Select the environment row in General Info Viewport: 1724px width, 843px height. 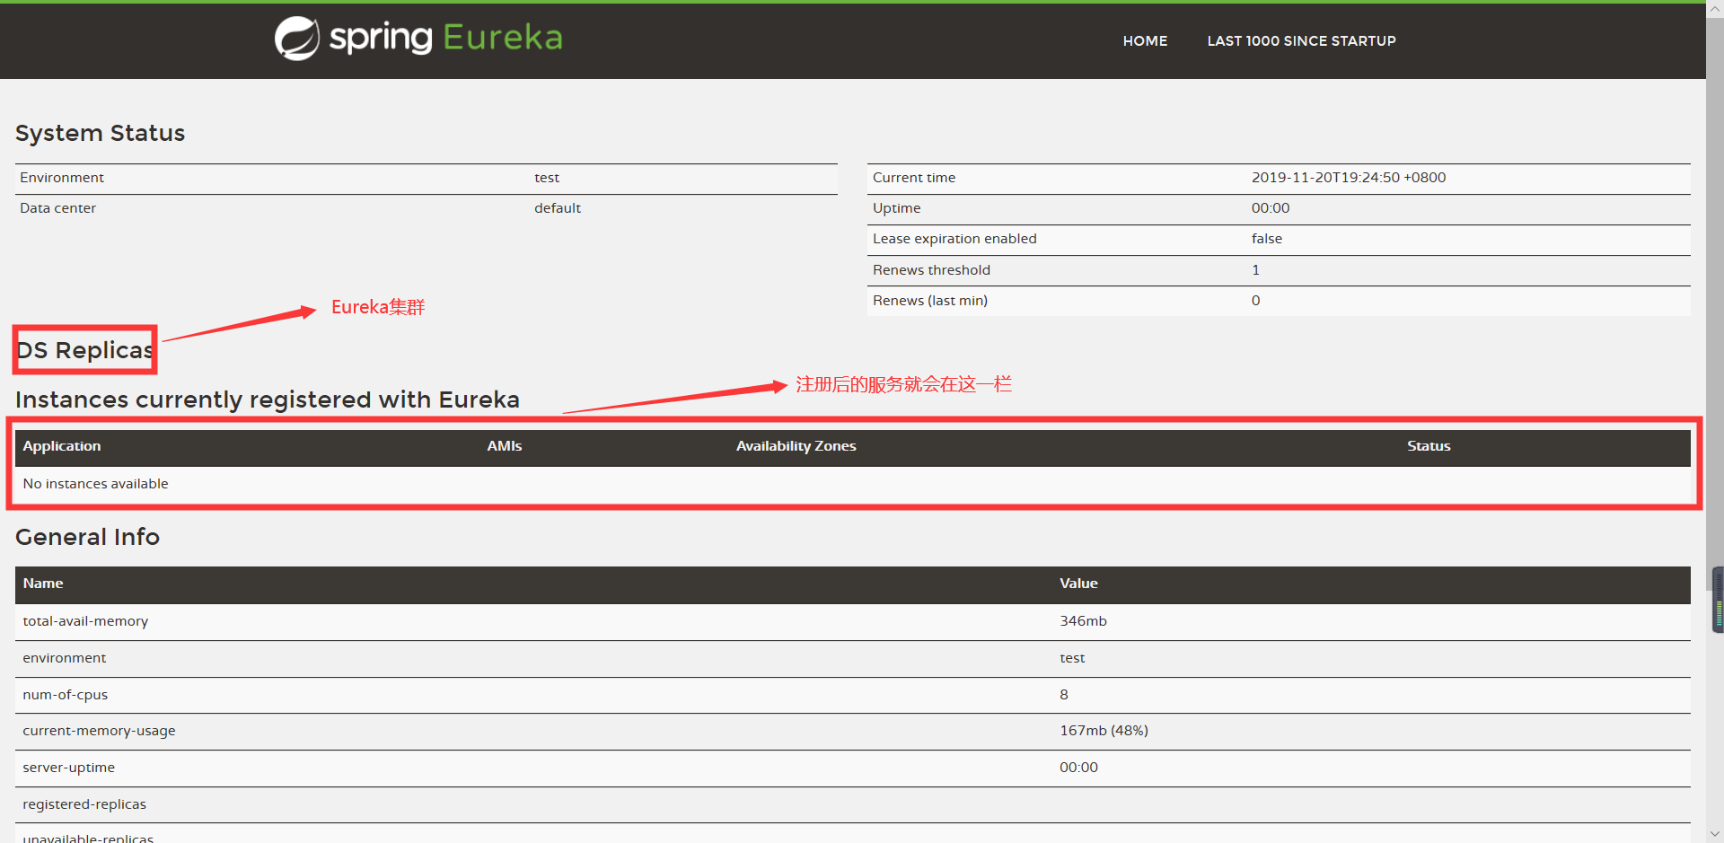853,658
